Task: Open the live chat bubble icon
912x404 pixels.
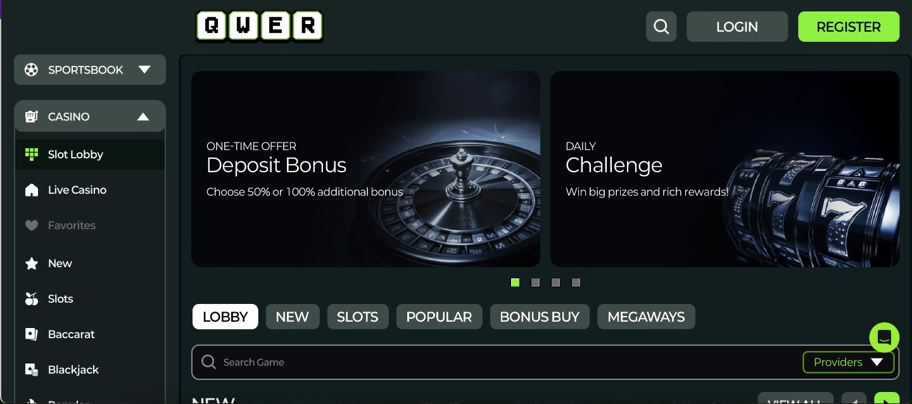Action: (884, 337)
